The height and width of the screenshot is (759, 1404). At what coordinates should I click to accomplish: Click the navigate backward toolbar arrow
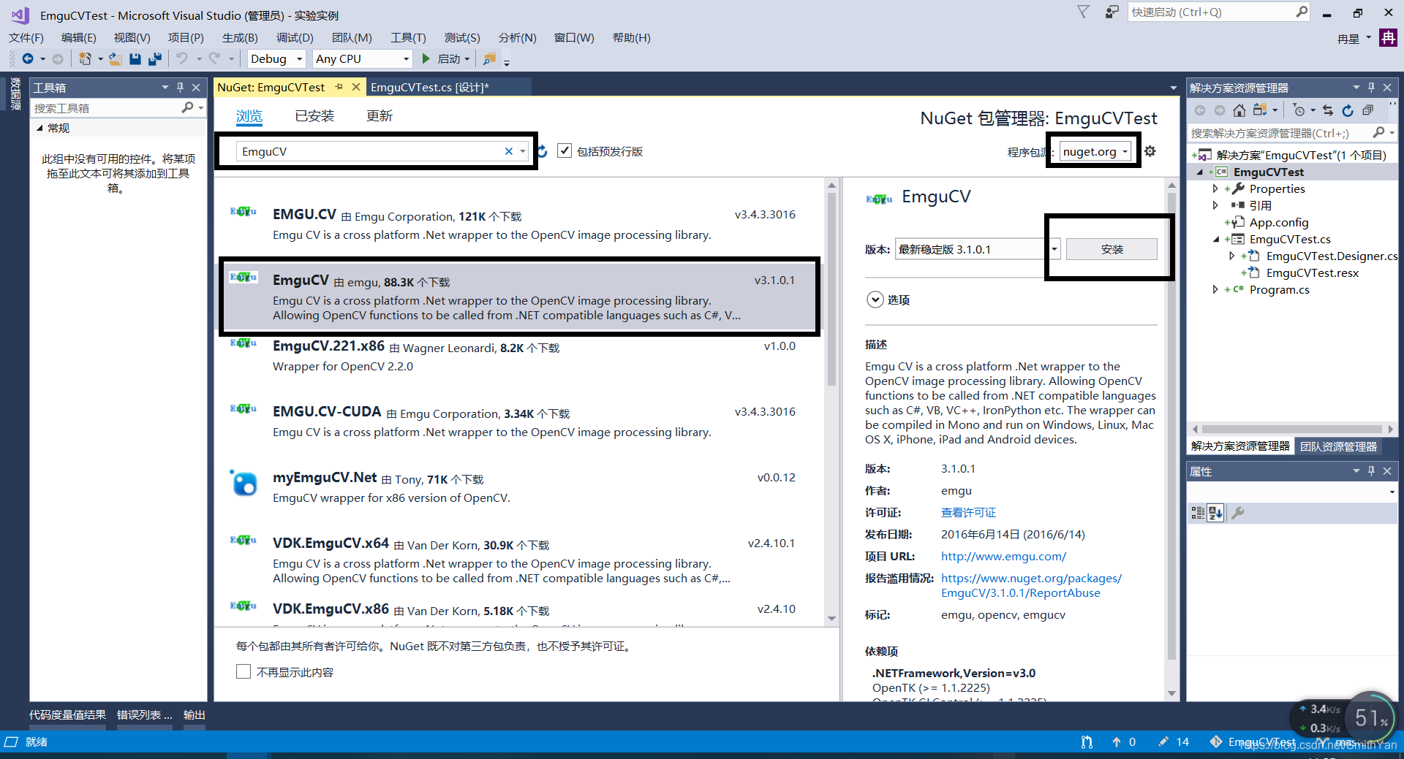(x=28, y=59)
